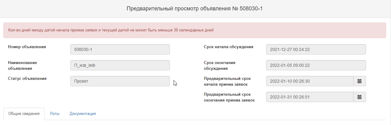Image resolution: width=391 pixels, height=125 pixels.
Task: Switch to the Лоты tab
Action: [x=55, y=113]
